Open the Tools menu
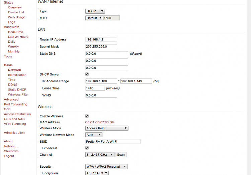 pos(8,56)
